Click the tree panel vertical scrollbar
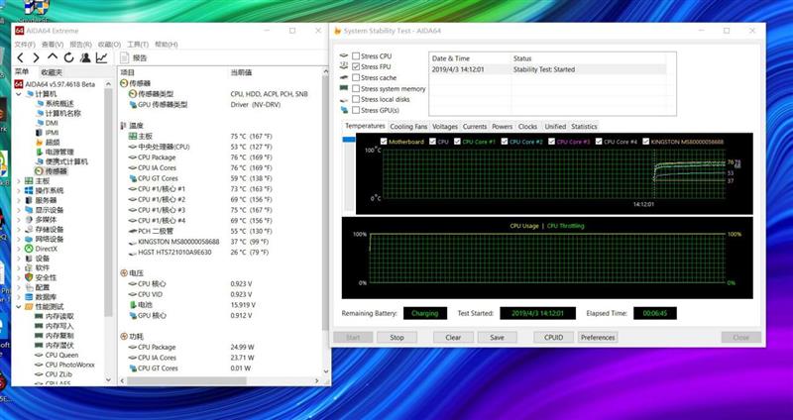Image resolution: width=793 pixels, height=420 pixels. (108, 202)
